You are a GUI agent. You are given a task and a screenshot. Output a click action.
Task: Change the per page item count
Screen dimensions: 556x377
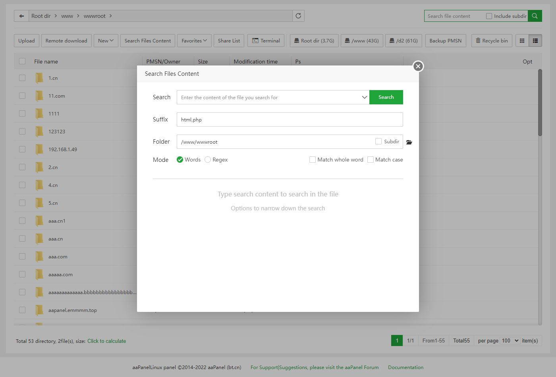510,340
